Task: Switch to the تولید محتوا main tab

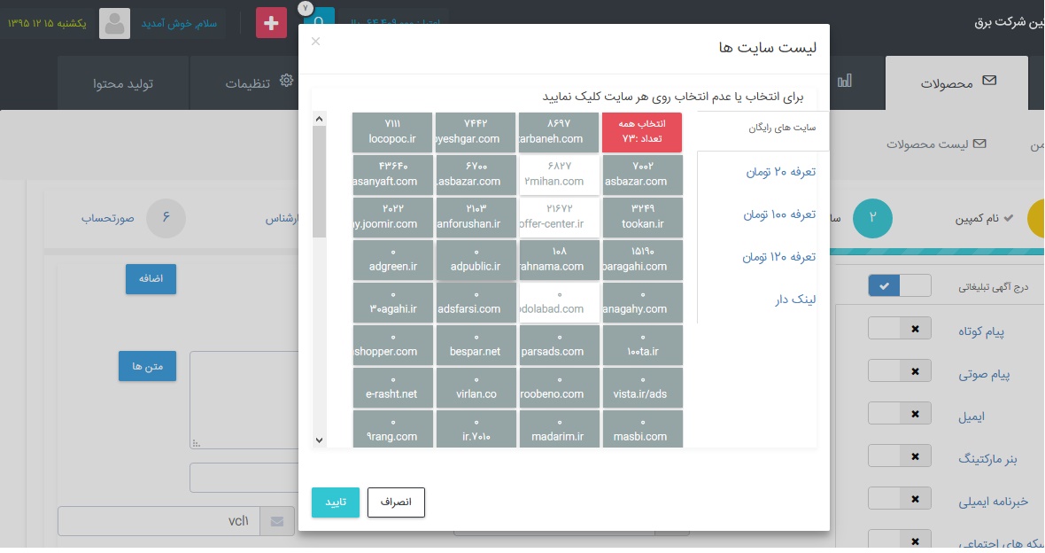Action: pyautogui.click(x=122, y=82)
